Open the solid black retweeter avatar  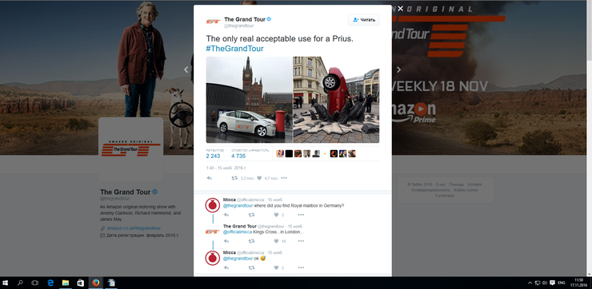click(x=289, y=153)
